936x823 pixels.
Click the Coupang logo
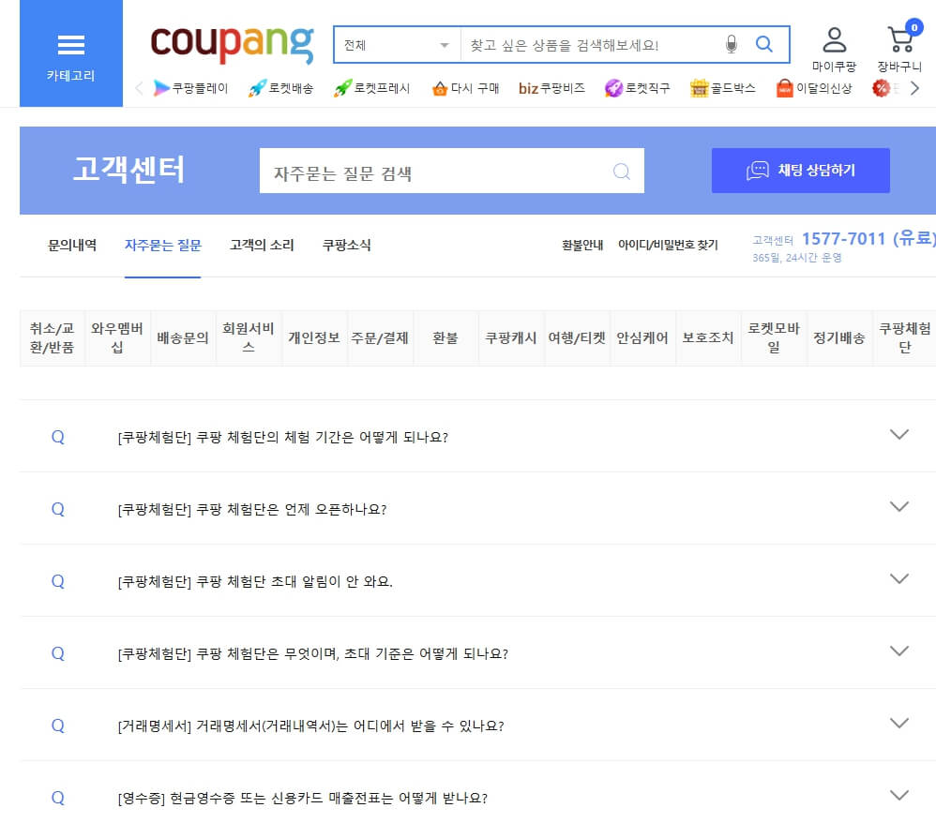coord(233,43)
